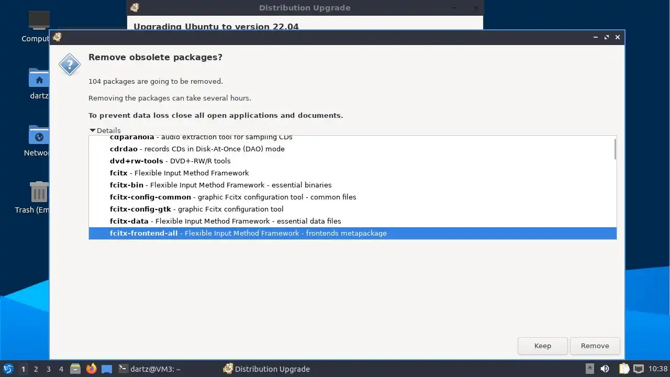Select the dvd+rw-tools package row
The height and width of the screenshot is (377, 670).
(352, 161)
